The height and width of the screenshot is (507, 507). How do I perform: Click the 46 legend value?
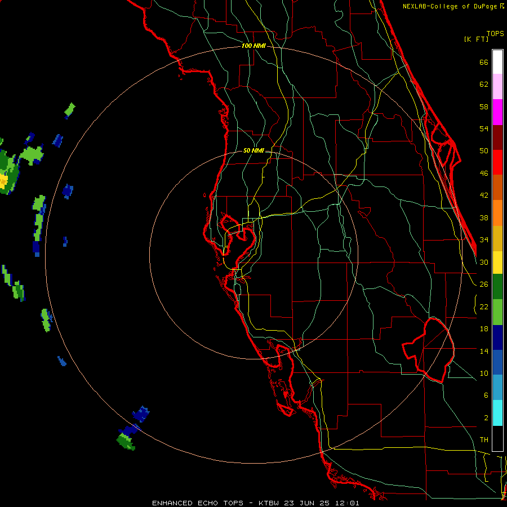pyautogui.click(x=484, y=174)
